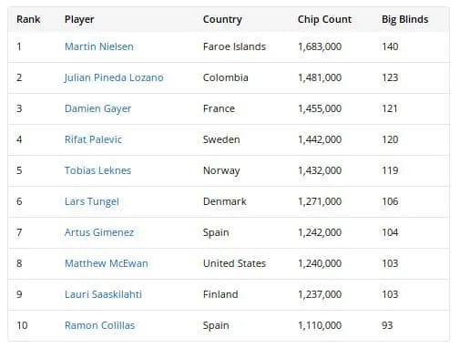
Task: Open Rifat Palevic profile link
Action: [93, 139]
